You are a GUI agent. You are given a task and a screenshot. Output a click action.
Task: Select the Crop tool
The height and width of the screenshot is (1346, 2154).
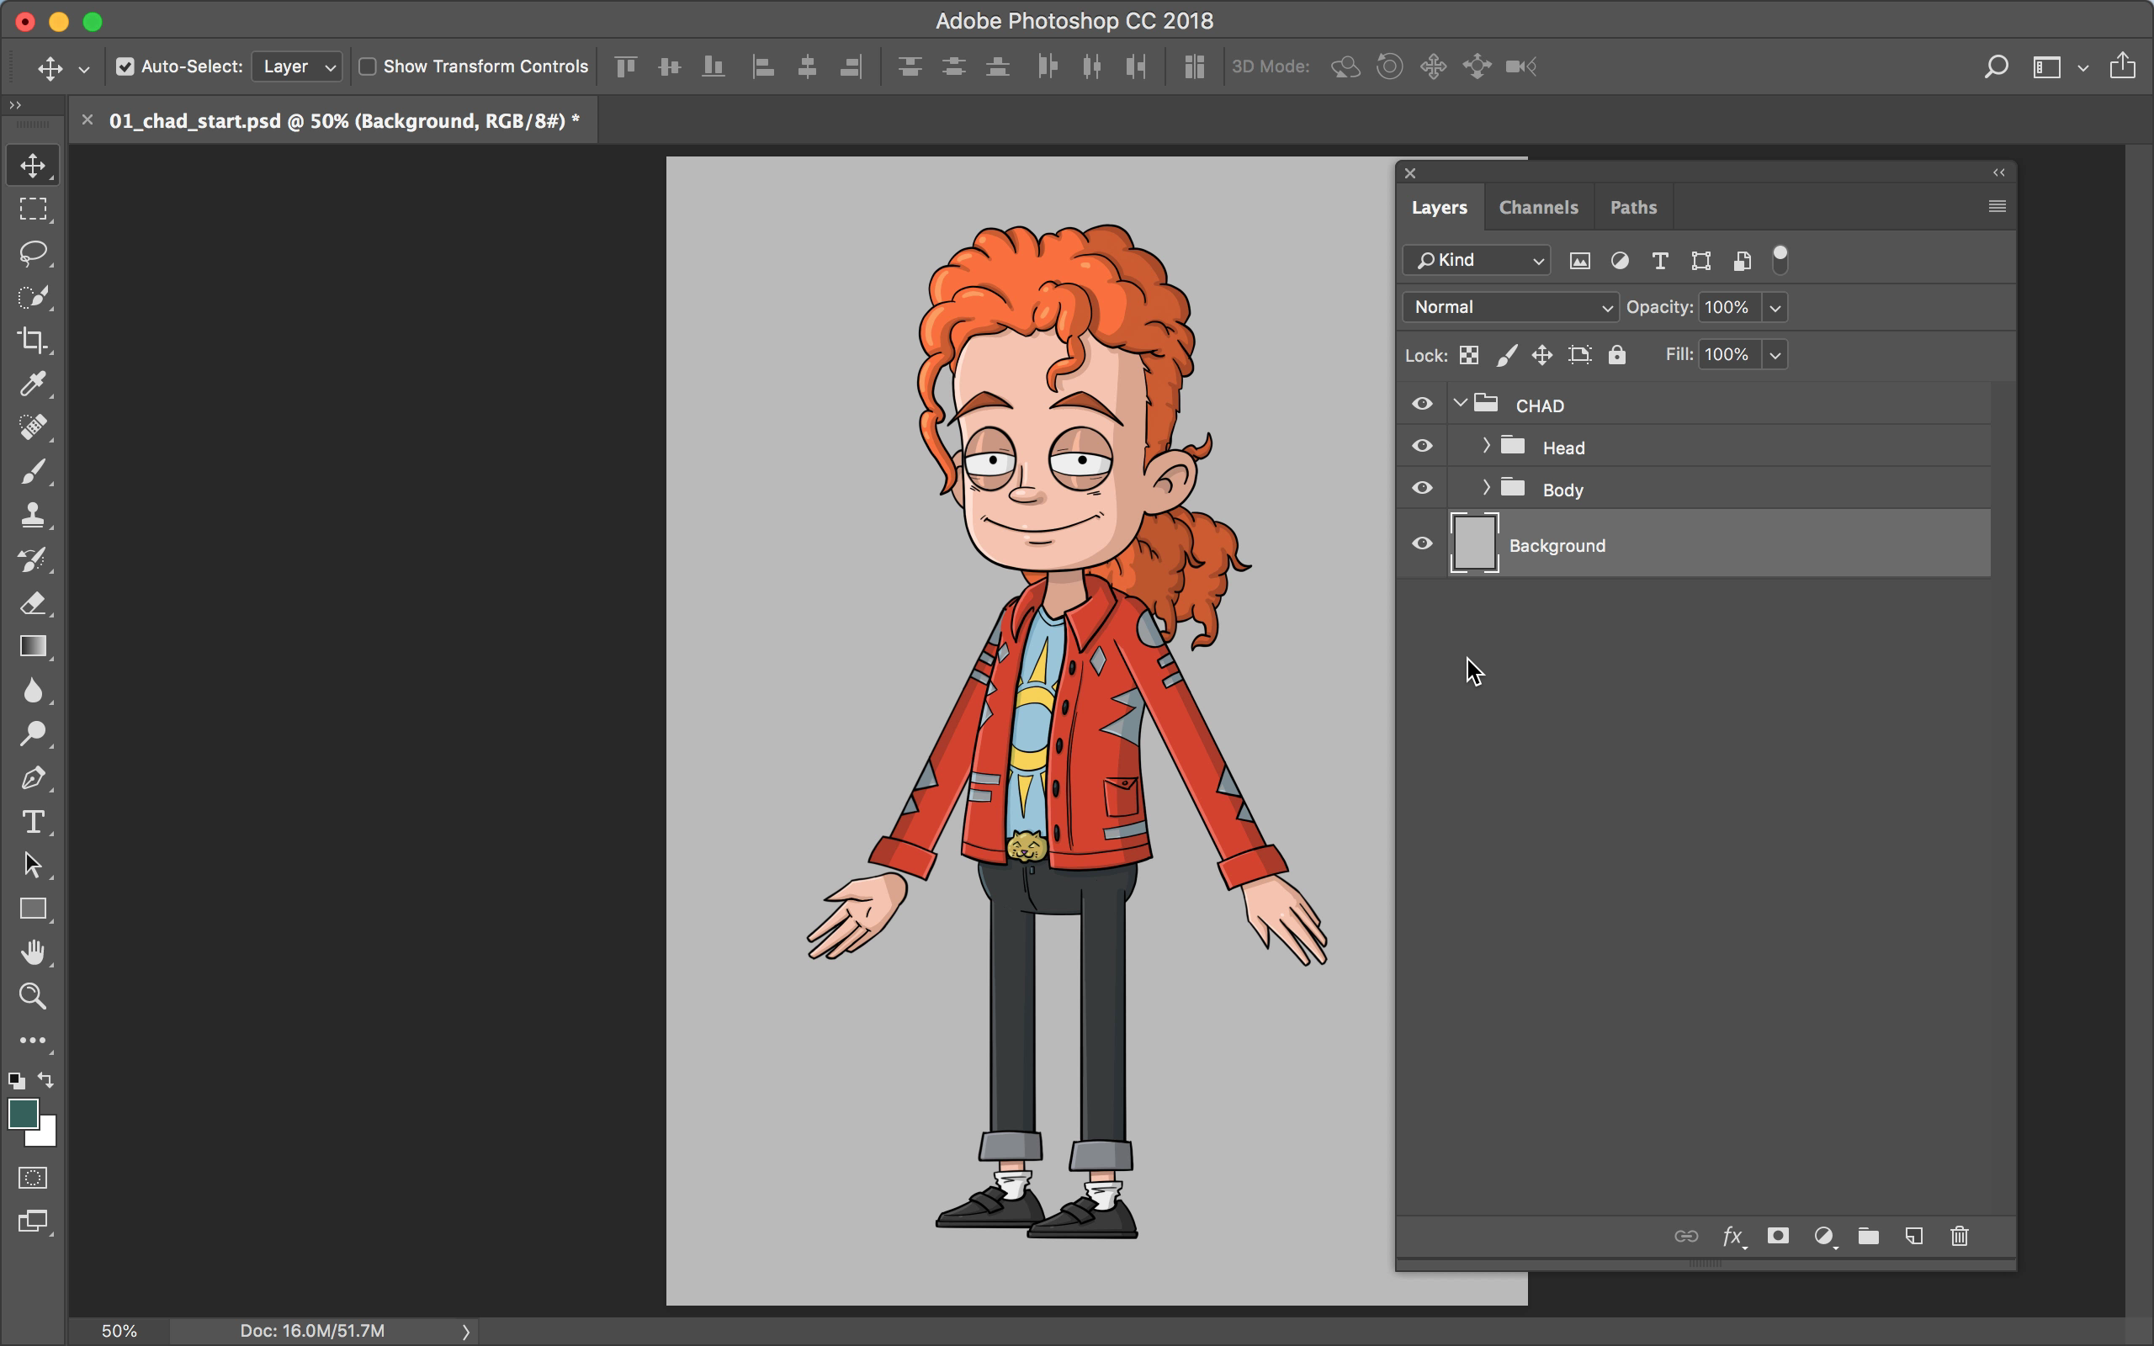tap(33, 340)
